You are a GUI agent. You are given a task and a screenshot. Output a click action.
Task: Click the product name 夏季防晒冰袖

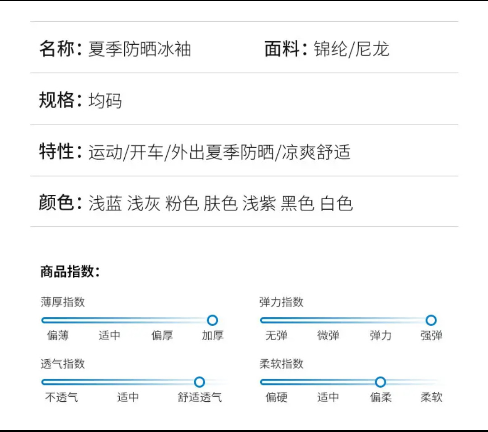[x=140, y=49]
